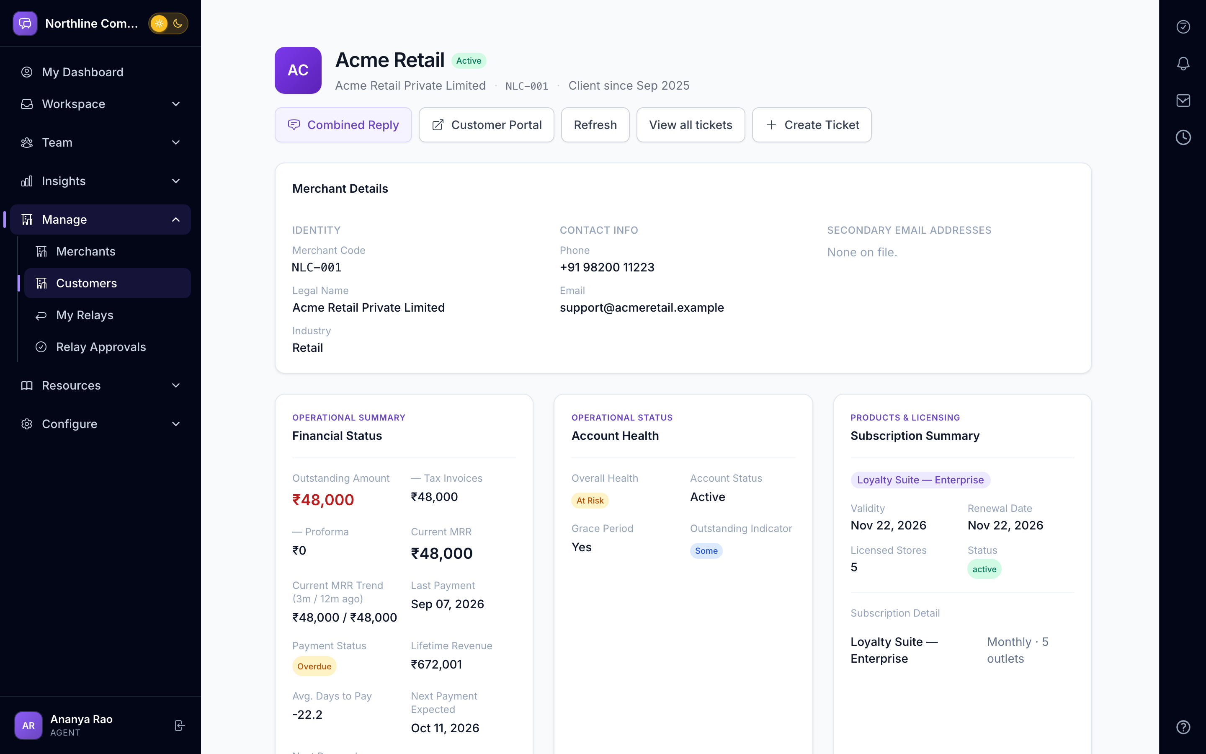
Task: Collapse the Manage section chevron
Action: coord(176,219)
